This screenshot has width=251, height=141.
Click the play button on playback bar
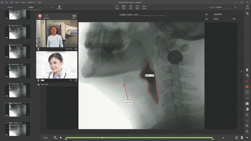point(61,137)
